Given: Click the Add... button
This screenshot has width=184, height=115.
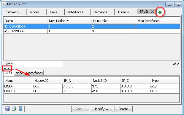Looking at the screenshot, I should tap(80, 109).
